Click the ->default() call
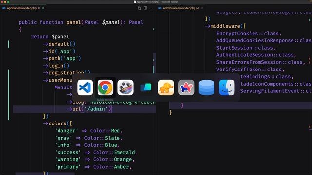The height and width of the screenshot is (175, 312). (x=59, y=44)
